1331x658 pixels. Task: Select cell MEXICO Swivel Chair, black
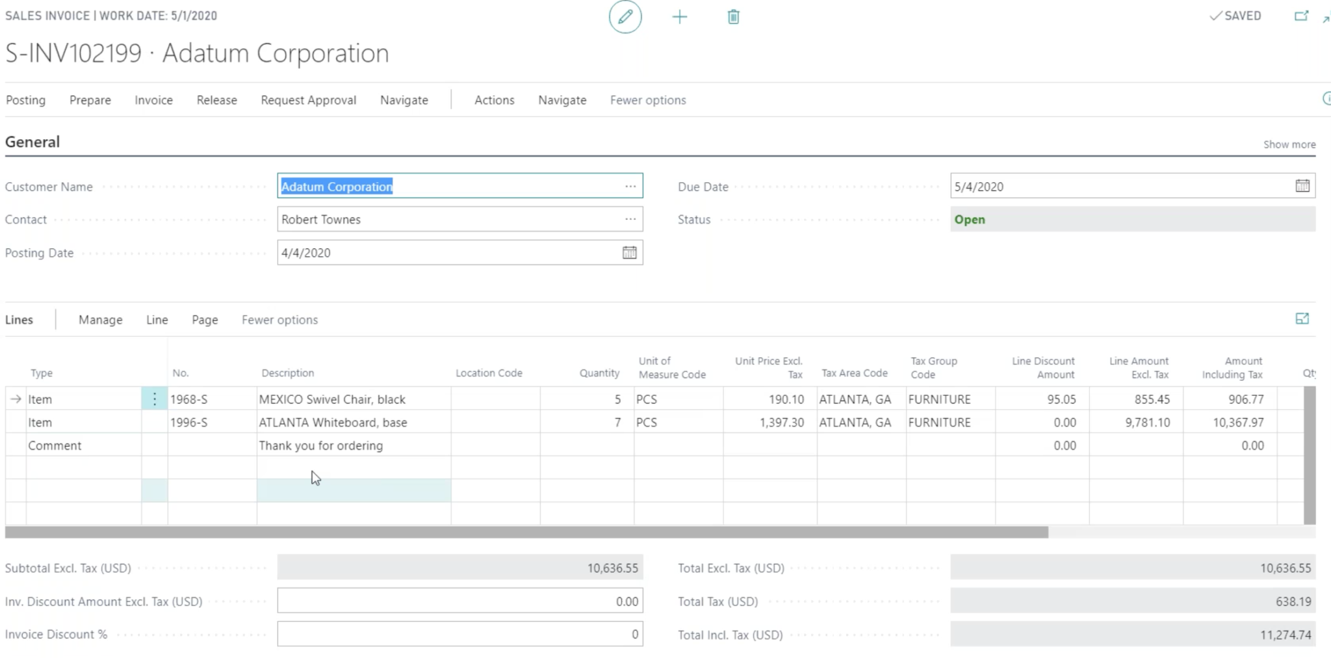coord(354,399)
